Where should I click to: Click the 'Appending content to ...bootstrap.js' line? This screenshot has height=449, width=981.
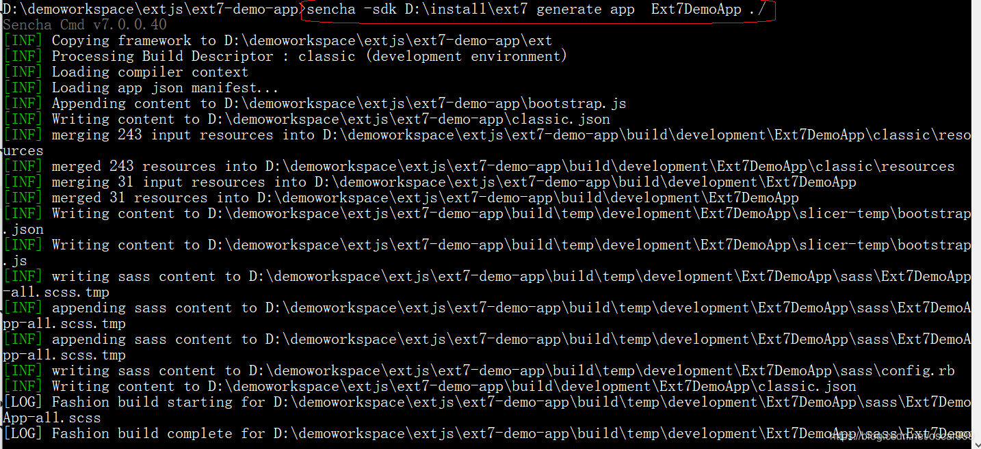[315, 103]
